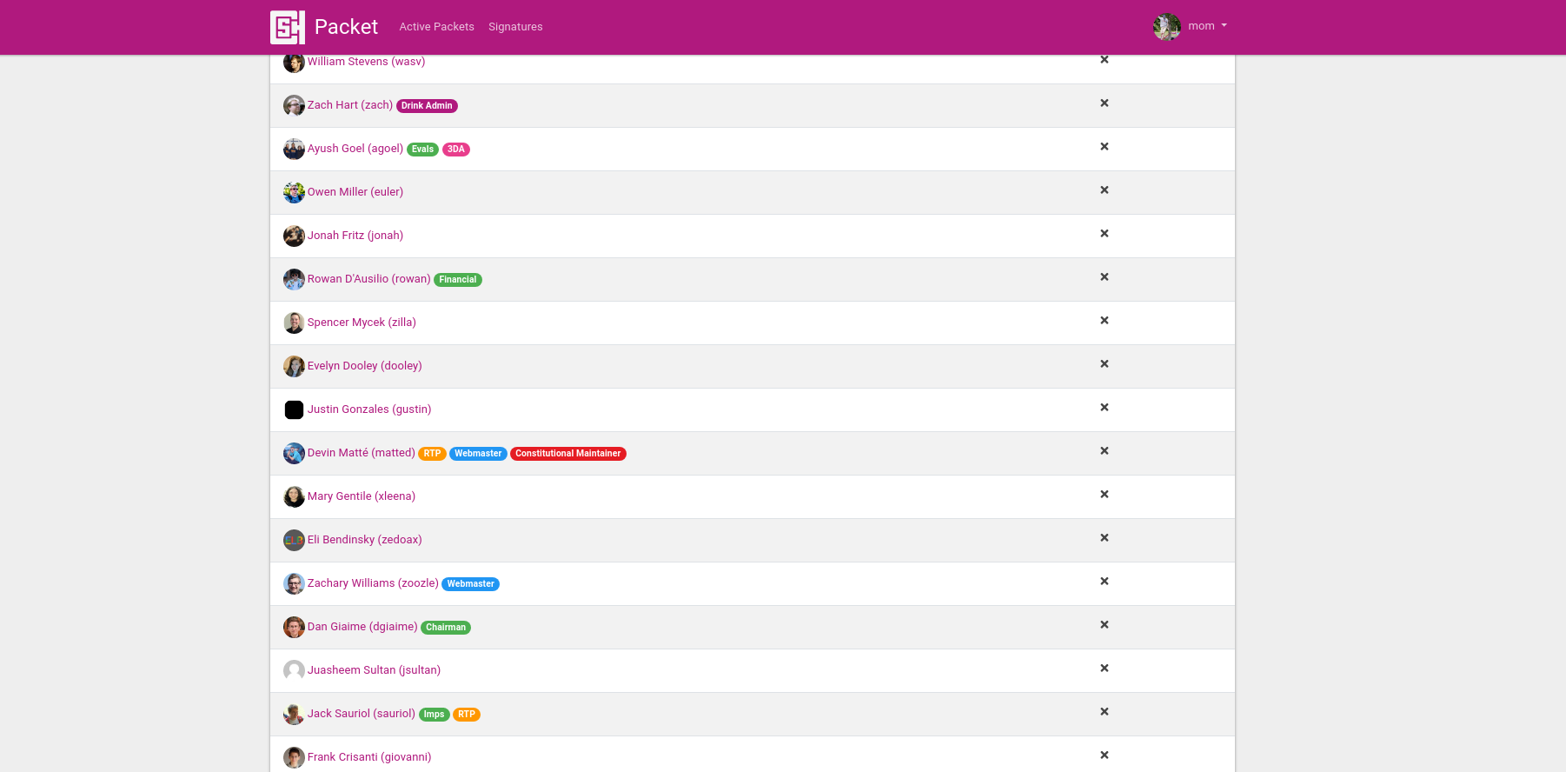Click the X mark in Devin Matté row
This screenshot has height=772, width=1566.
click(x=1105, y=451)
